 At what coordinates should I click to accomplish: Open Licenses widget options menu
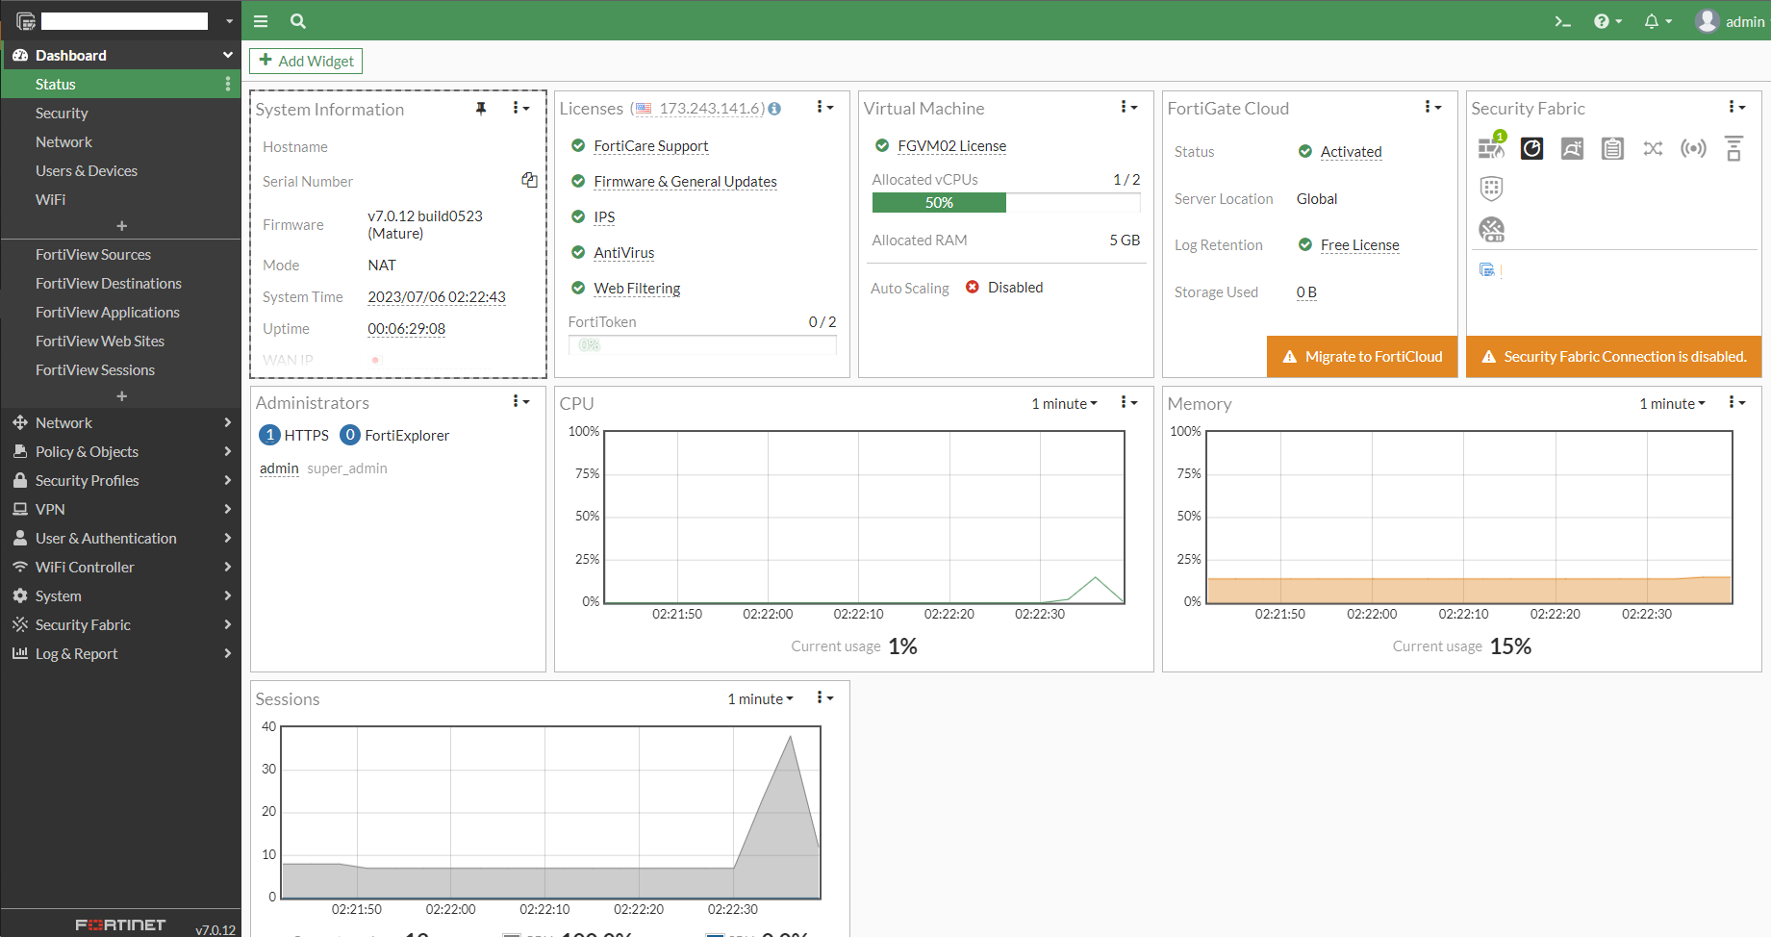click(x=824, y=108)
